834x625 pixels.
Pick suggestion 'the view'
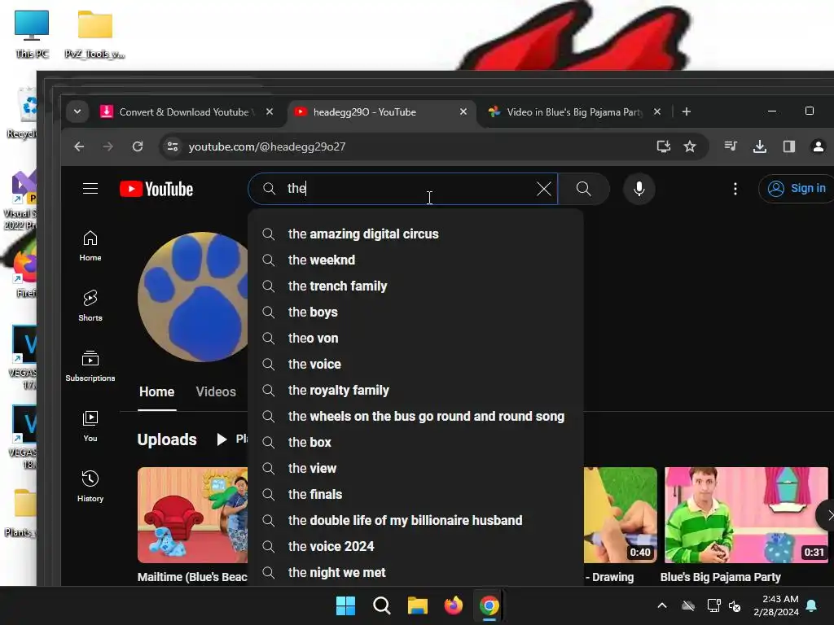(x=416, y=468)
